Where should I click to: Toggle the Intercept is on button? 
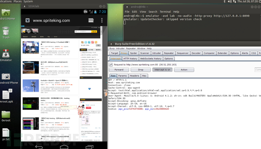tap(162, 70)
